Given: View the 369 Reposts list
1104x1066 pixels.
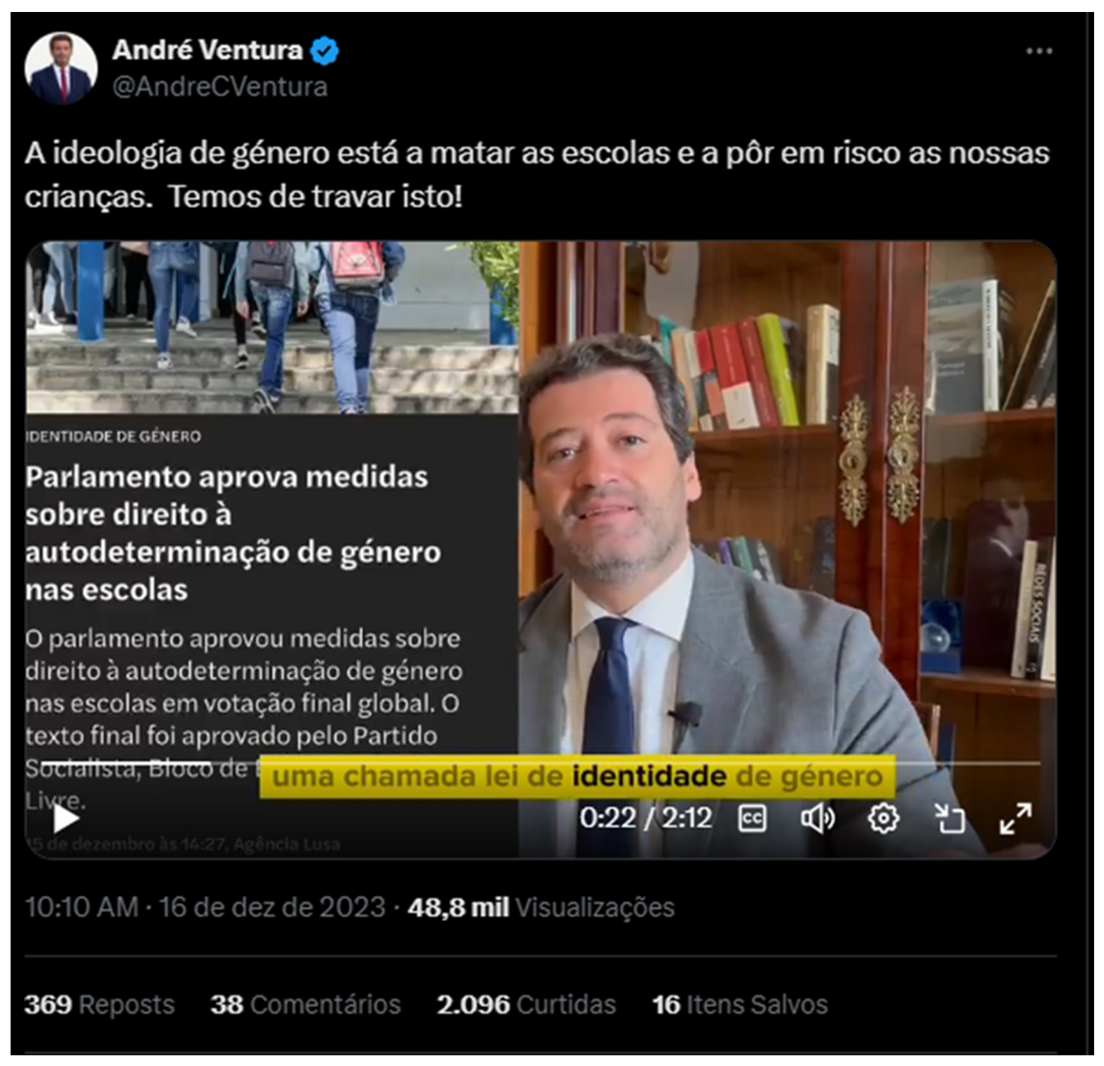Looking at the screenshot, I should point(99,1004).
